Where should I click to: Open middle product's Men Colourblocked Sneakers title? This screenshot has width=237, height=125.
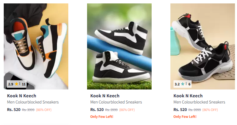(116, 102)
